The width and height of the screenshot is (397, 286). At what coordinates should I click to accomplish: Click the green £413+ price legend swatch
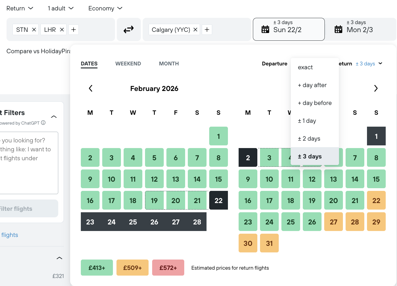pyautogui.click(x=97, y=268)
